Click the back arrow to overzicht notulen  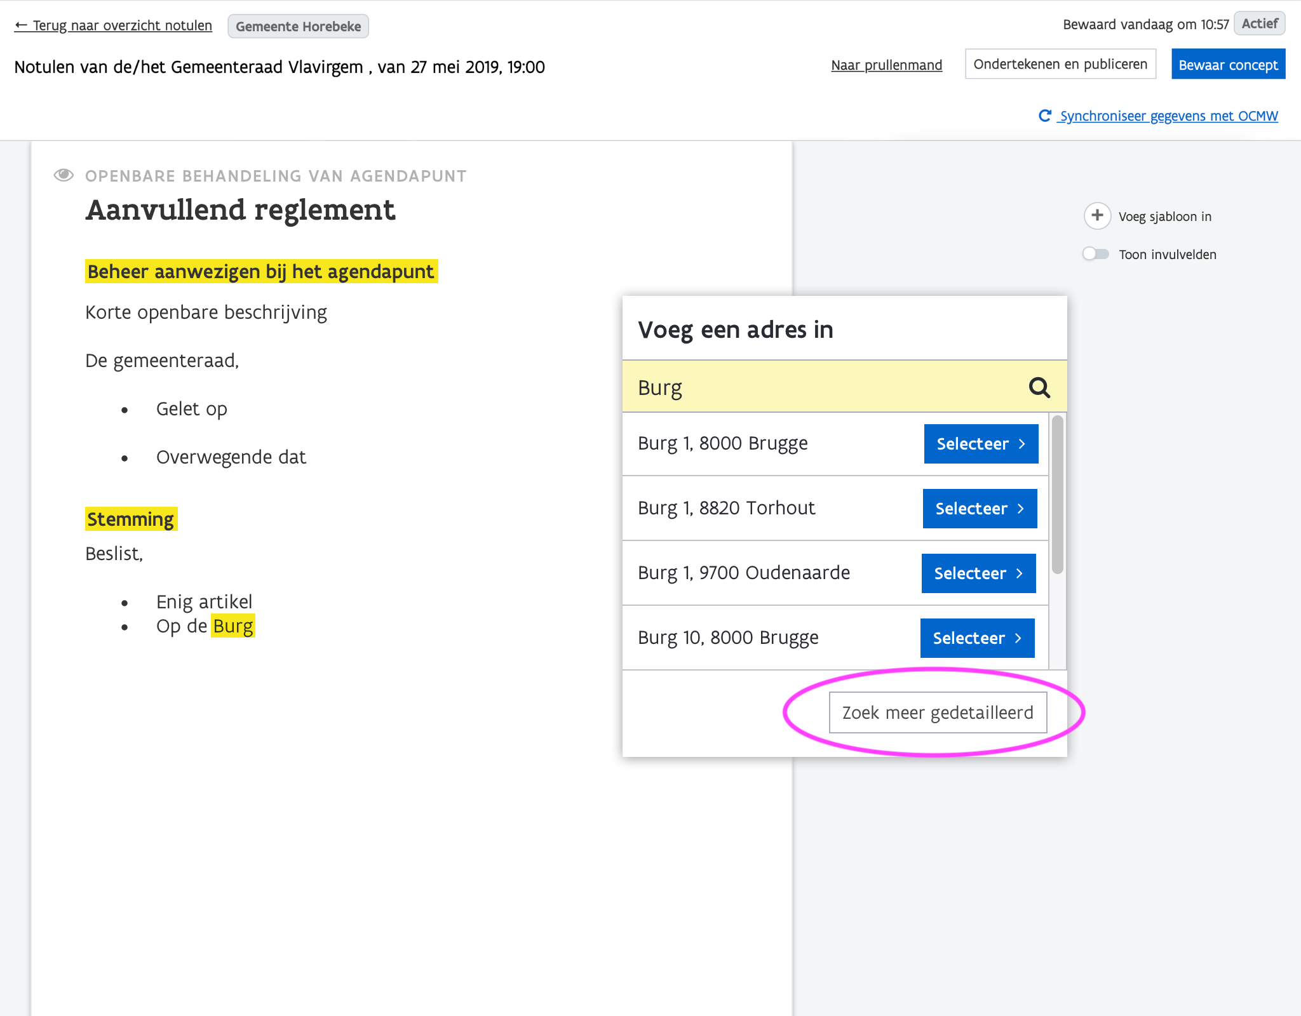[21, 25]
